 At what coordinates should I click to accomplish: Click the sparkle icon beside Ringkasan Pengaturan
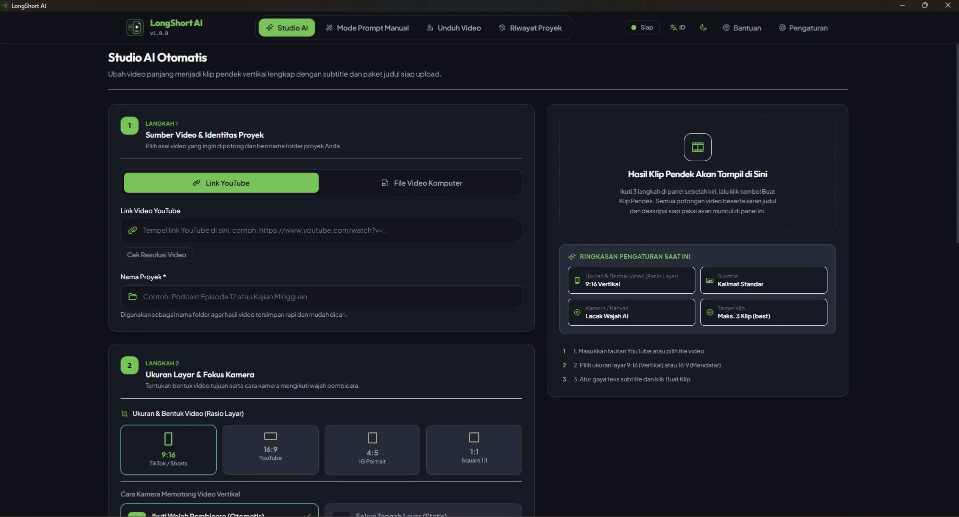click(x=572, y=257)
